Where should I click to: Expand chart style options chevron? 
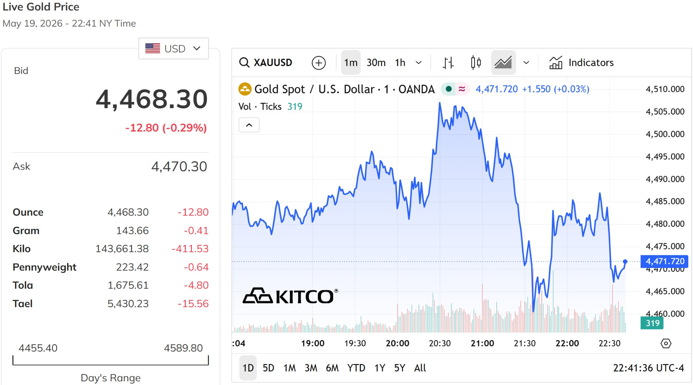click(526, 63)
